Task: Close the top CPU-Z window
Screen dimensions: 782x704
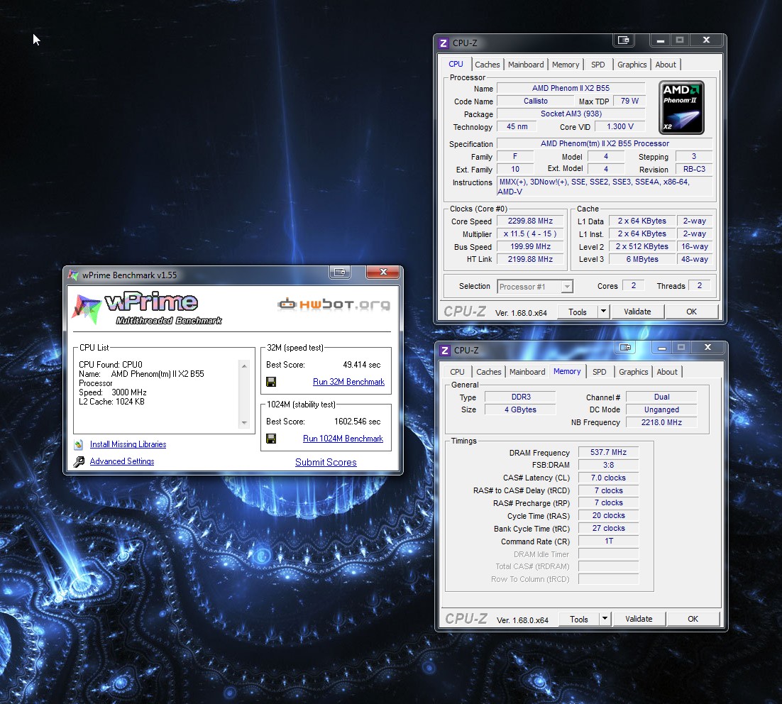Action: pos(706,40)
